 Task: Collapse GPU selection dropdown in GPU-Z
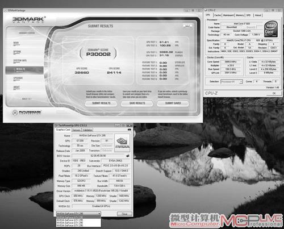[99, 214]
